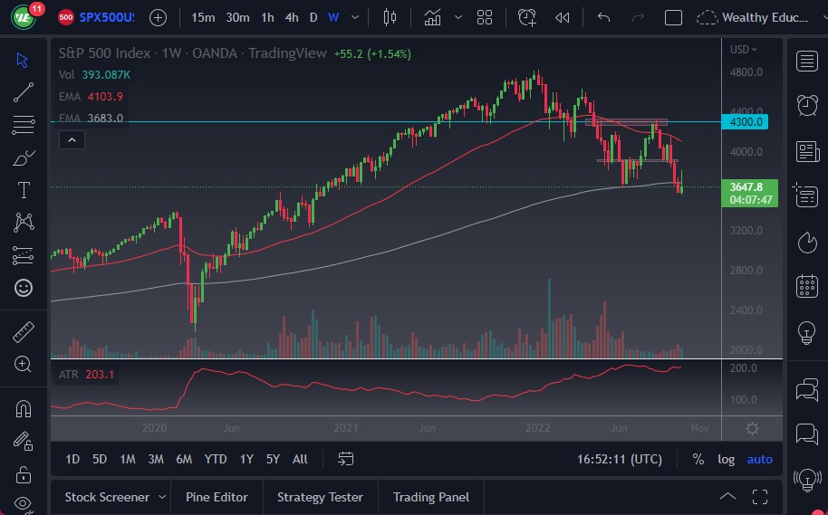Switch to the Pine Editor tab

click(x=217, y=497)
